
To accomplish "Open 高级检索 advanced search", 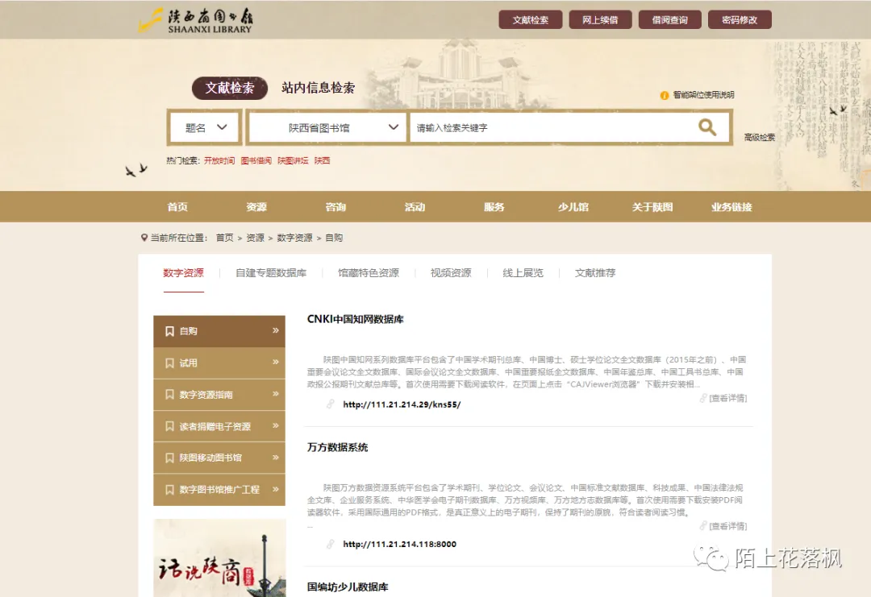I will (x=760, y=137).
